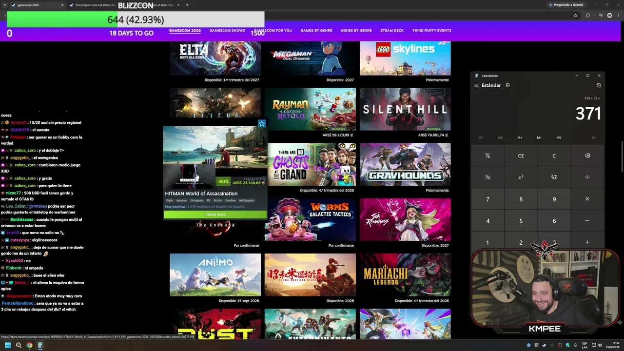
Task: Open a new browser tab
Action: (x=187, y=5)
